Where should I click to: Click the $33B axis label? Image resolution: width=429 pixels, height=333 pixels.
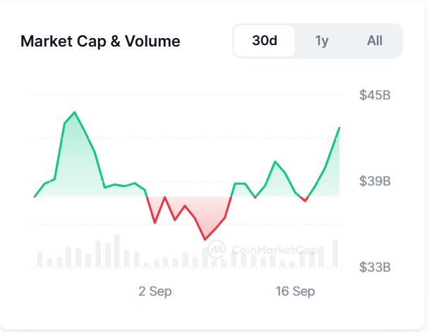coord(375,267)
